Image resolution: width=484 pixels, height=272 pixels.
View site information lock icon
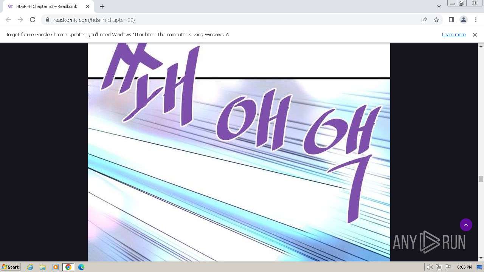click(x=47, y=20)
